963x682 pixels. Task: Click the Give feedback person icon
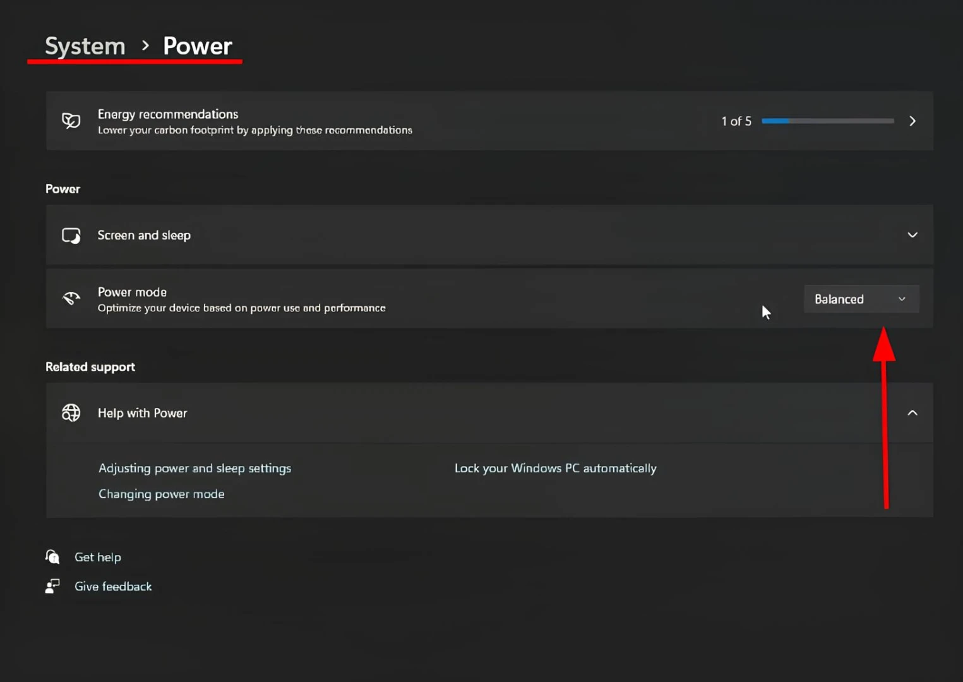tap(52, 587)
